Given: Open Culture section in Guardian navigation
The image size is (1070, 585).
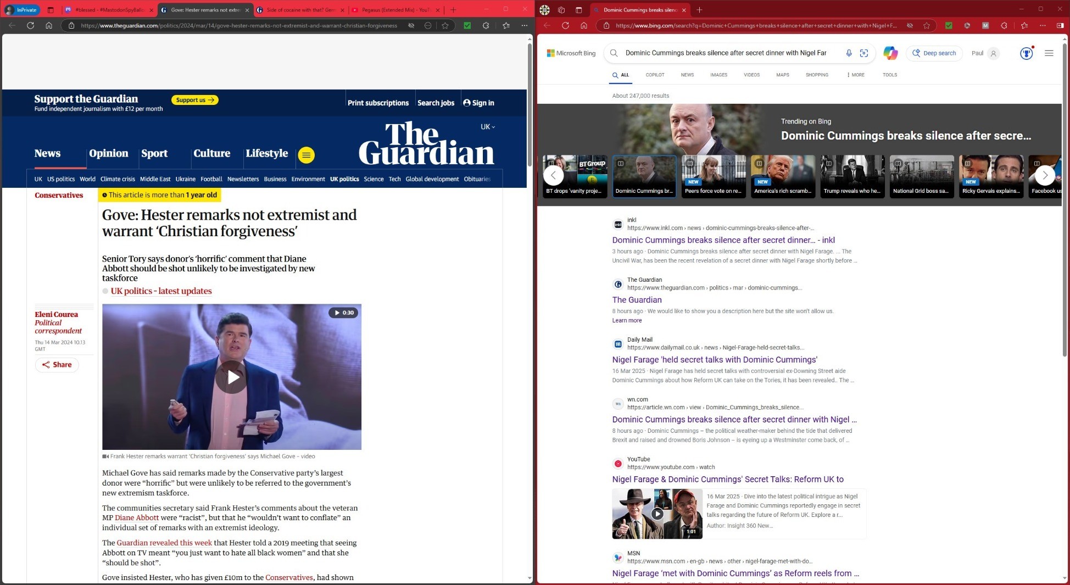Looking at the screenshot, I should pyautogui.click(x=211, y=153).
